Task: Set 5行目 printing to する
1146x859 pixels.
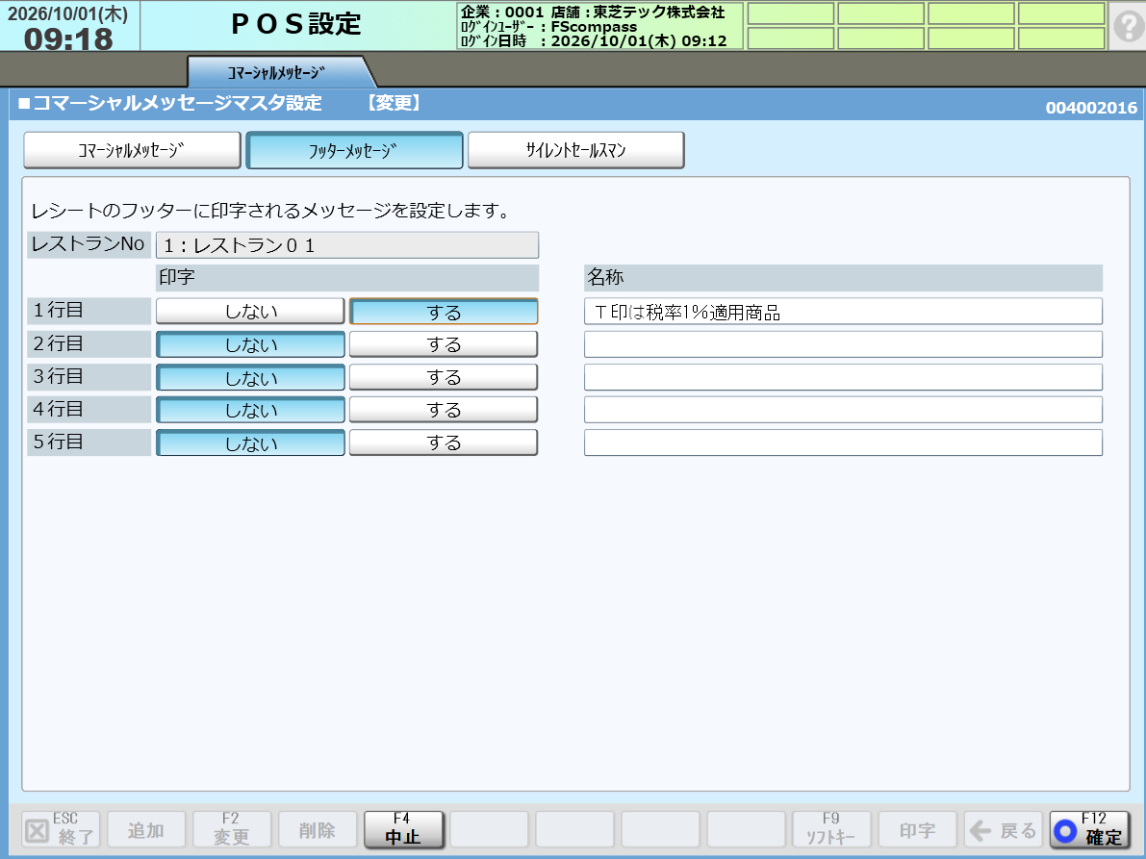Action: [444, 442]
